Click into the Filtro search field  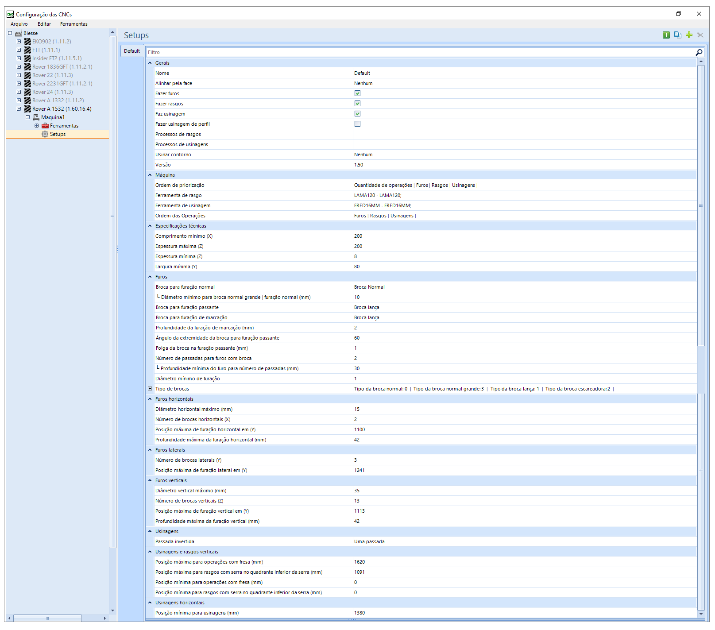(x=421, y=52)
